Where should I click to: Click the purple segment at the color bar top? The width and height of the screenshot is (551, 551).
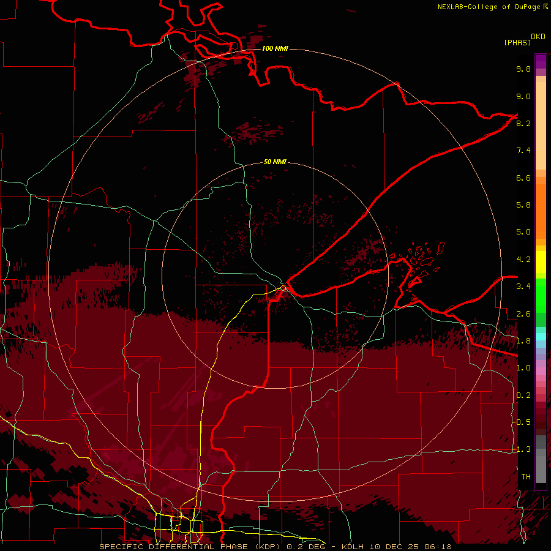(x=541, y=61)
